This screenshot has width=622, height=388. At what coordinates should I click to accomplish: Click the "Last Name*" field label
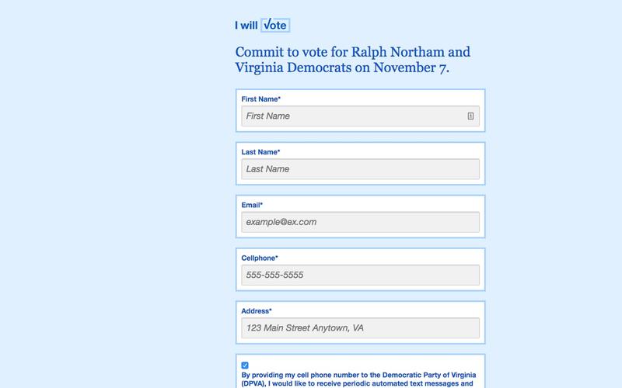point(260,152)
